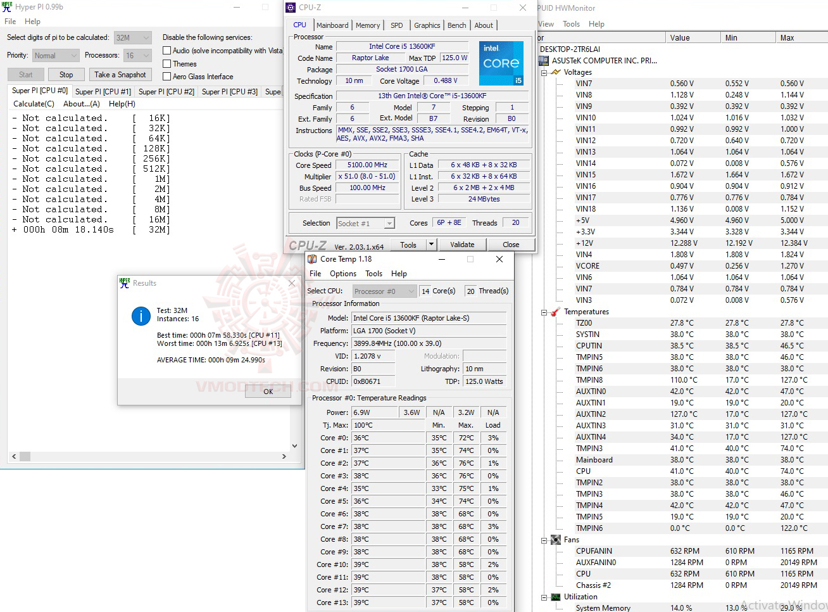828x612 pixels.
Task: Open the About tab in CPU-Z
Action: 484,25
